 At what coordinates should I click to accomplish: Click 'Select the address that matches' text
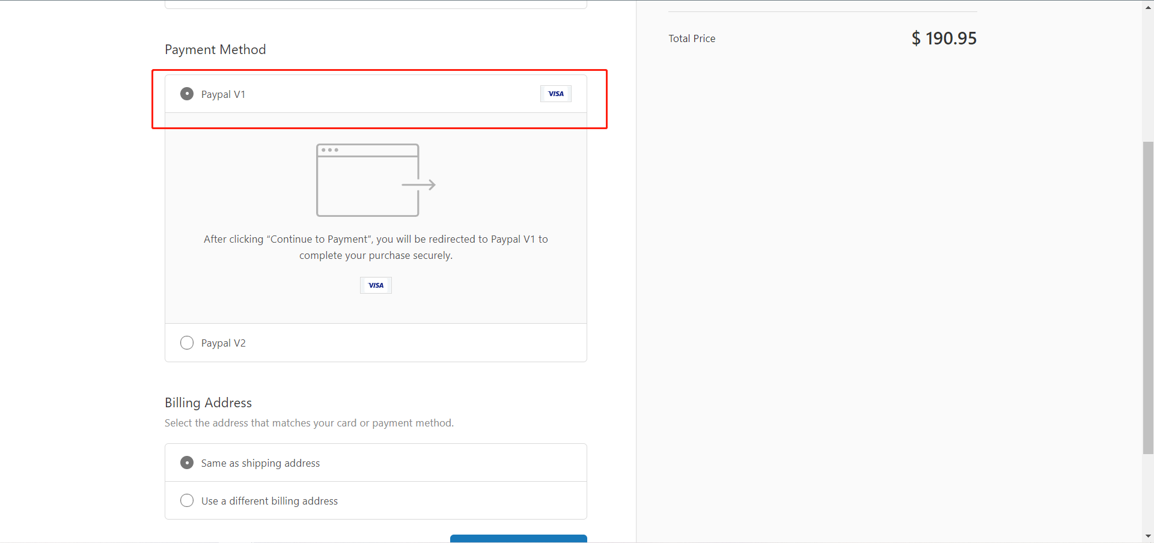[x=309, y=423]
